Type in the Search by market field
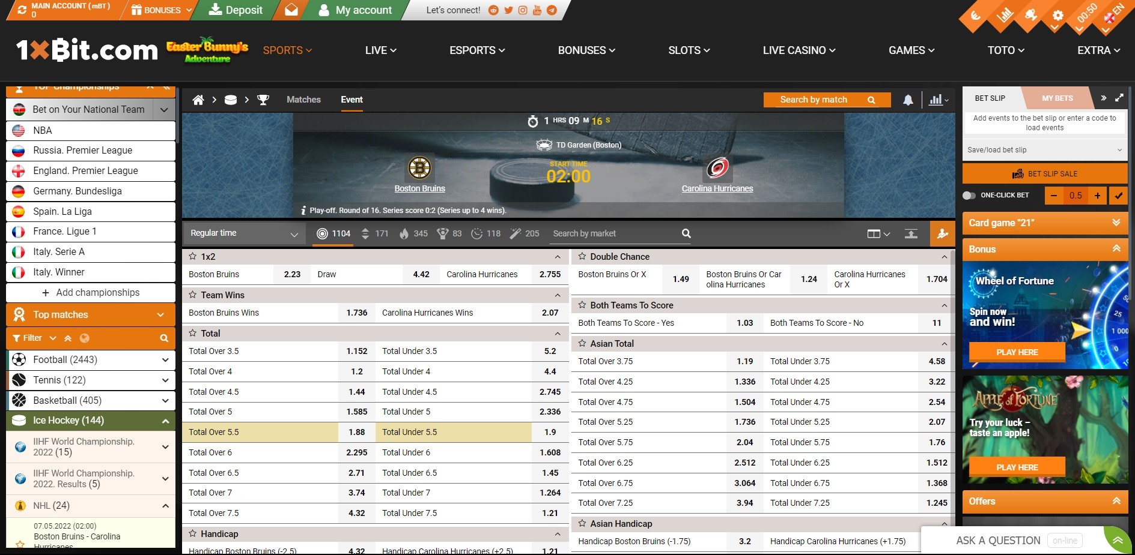Image resolution: width=1135 pixels, height=555 pixels. [x=613, y=233]
